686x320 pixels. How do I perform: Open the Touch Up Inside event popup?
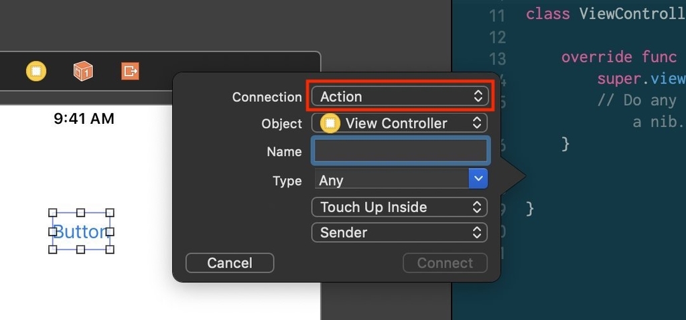[x=399, y=208]
